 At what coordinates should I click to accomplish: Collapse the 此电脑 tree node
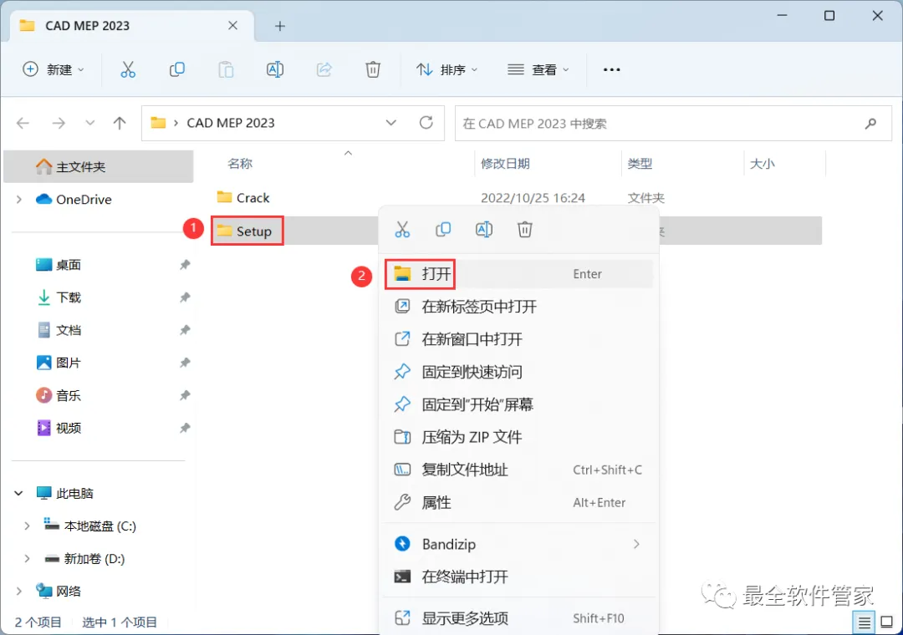coord(19,493)
